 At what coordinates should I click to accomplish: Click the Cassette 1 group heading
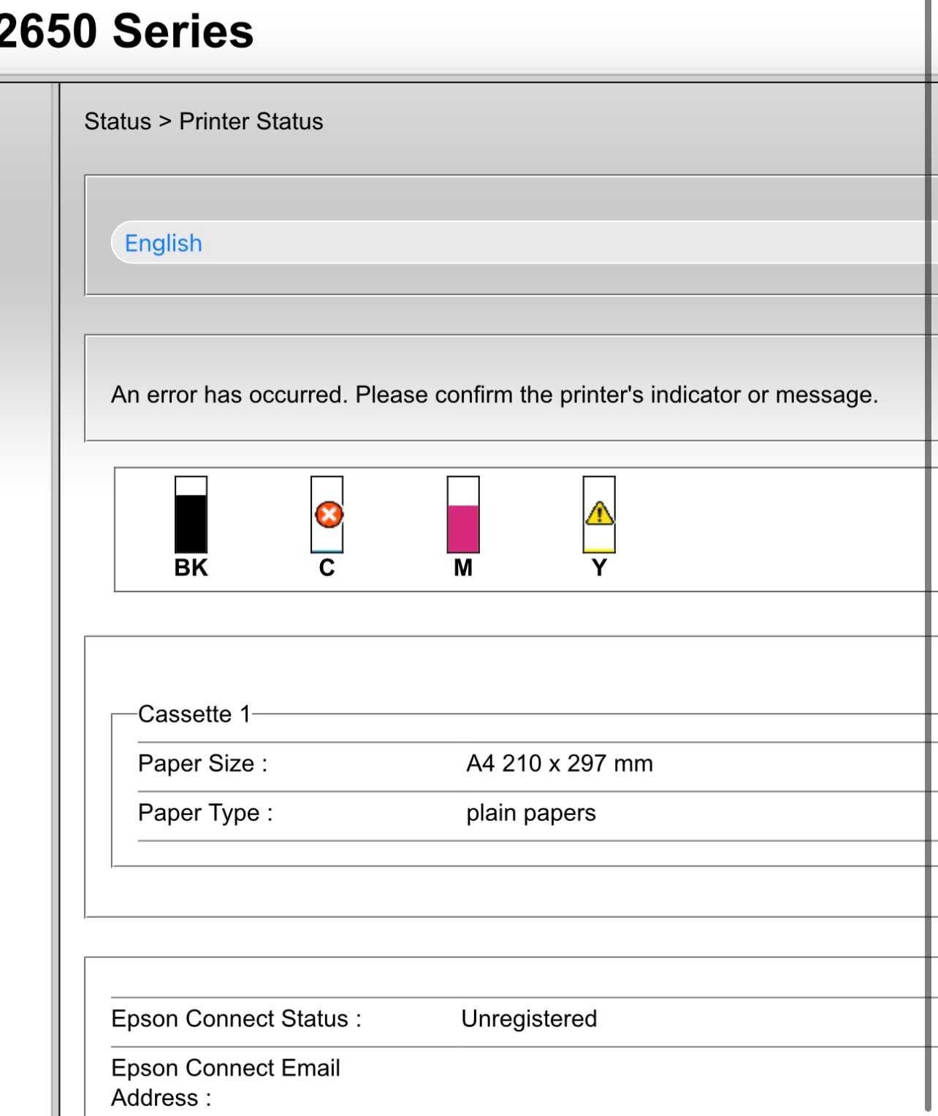click(194, 714)
